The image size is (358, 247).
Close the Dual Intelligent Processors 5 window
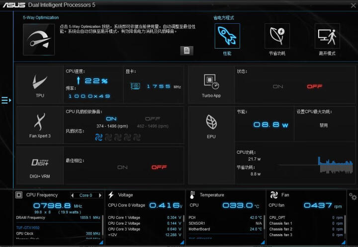354,5
